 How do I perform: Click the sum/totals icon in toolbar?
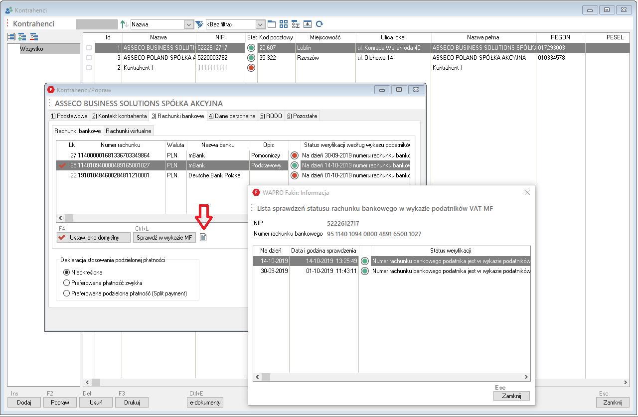pyautogui.click(x=296, y=24)
